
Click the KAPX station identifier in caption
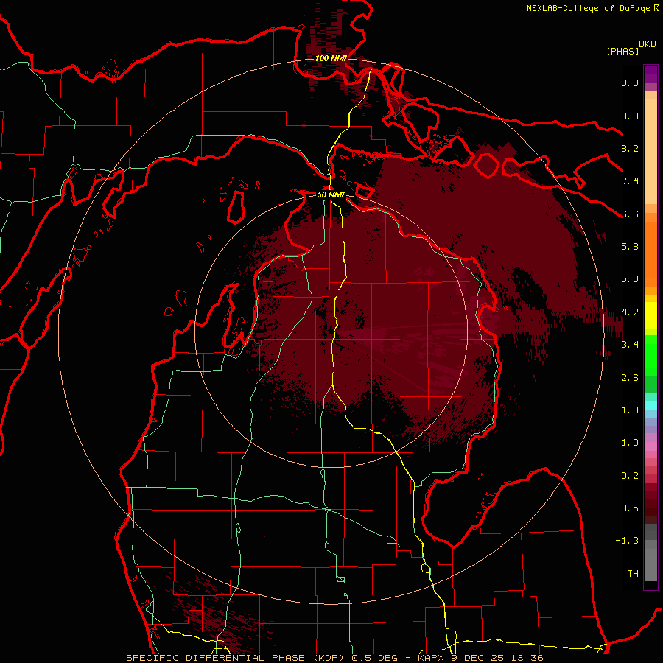point(432,658)
